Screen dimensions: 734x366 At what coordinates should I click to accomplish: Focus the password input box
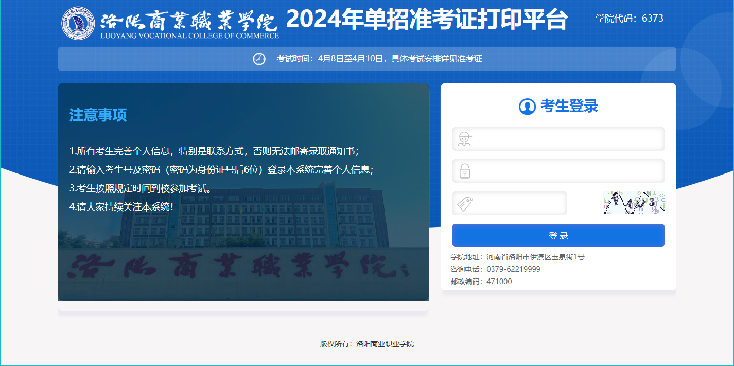point(566,171)
